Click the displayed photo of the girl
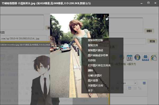 point(79,56)
